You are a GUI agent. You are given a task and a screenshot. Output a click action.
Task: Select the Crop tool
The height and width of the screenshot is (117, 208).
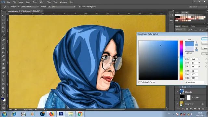pyautogui.click(x=3, y=32)
